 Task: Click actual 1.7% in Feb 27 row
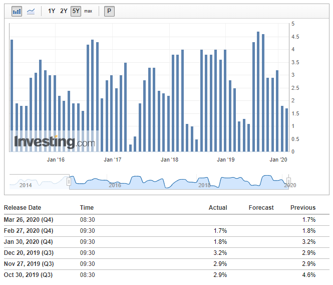point(220,231)
